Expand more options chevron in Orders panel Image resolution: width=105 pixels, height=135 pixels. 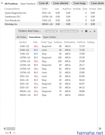(82, 31)
